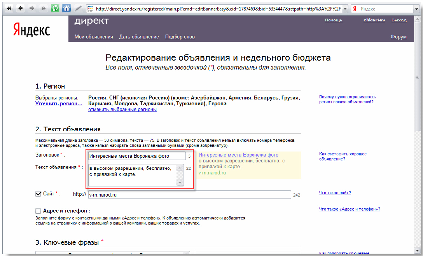Click the Уточнить регион link
The width and height of the screenshot is (423, 256).
[59, 104]
